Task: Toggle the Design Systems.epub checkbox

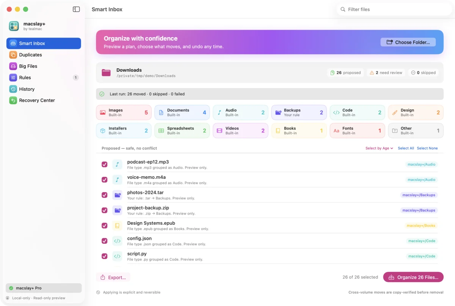Action: click(105, 226)
